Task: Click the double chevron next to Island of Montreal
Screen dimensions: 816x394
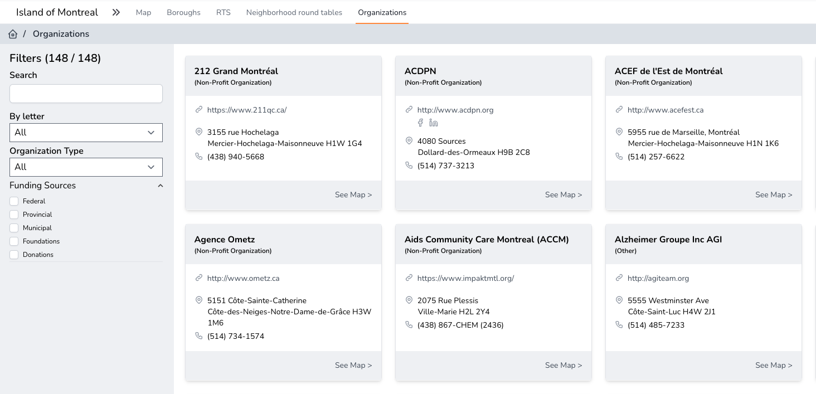Action: 116,12
